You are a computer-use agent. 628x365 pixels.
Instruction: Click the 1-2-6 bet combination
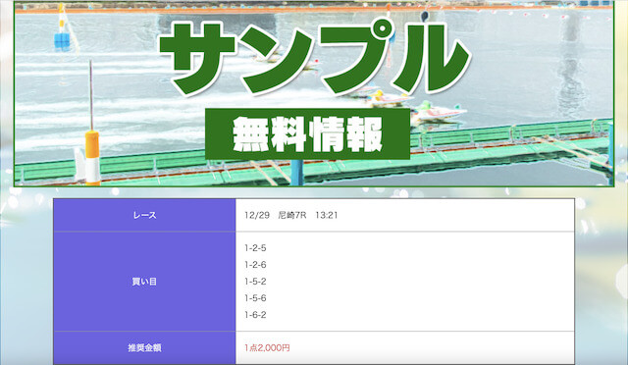pos(255,265)
